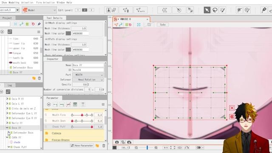Click the focus on selection icon in canvas toolbar
Image resolution: width=272 pixels, height=153 pixels.
point(139,25)
